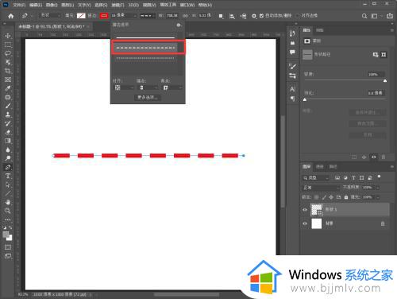397x299 pixels.
Task: Toggle lock all layer padlock
Action: [346, 197]
